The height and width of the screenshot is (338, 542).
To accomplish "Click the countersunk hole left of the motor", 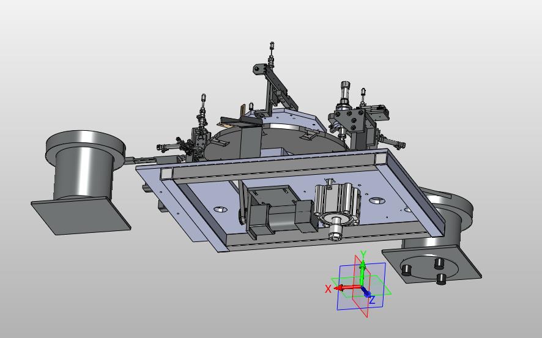I will [x=221, y=209].
